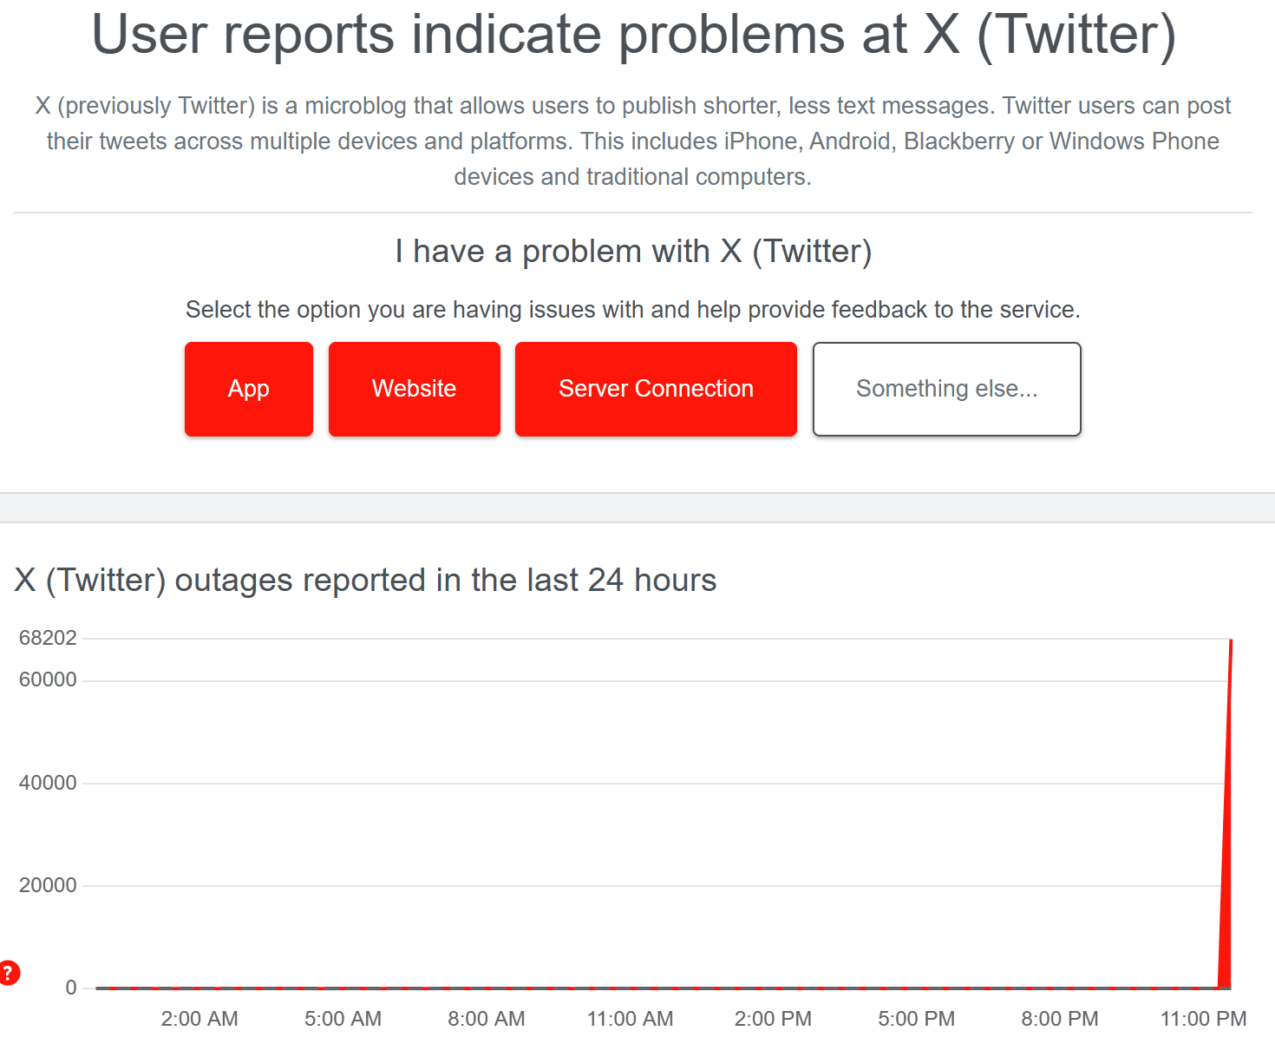Click the 68202 peak value label
Image resolution: width=1275 pixels, height=1057 pixels.
[48, 638]
